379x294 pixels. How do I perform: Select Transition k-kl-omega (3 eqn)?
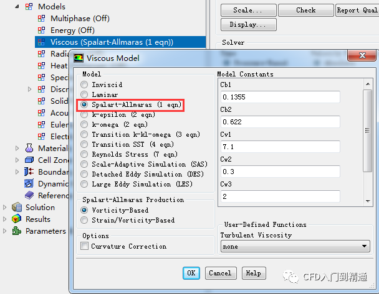[x=84, y=134]
